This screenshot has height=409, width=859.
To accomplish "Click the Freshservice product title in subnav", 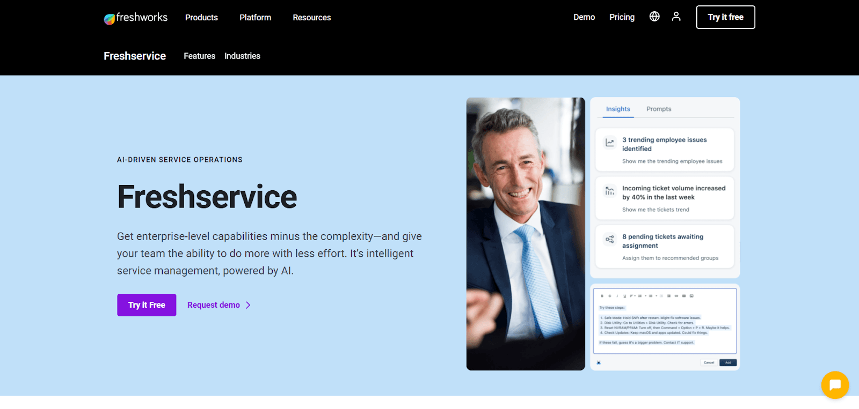I will pos(135,56).
